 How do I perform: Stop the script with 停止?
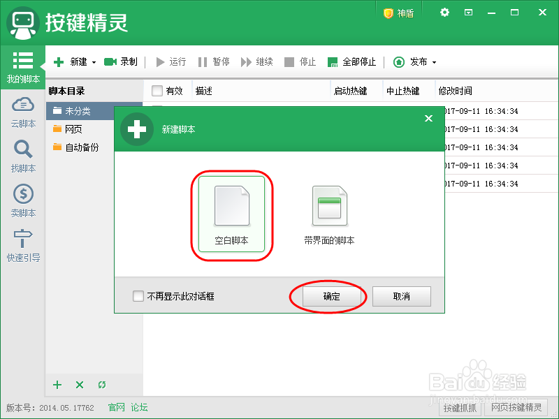pos(300,62)
